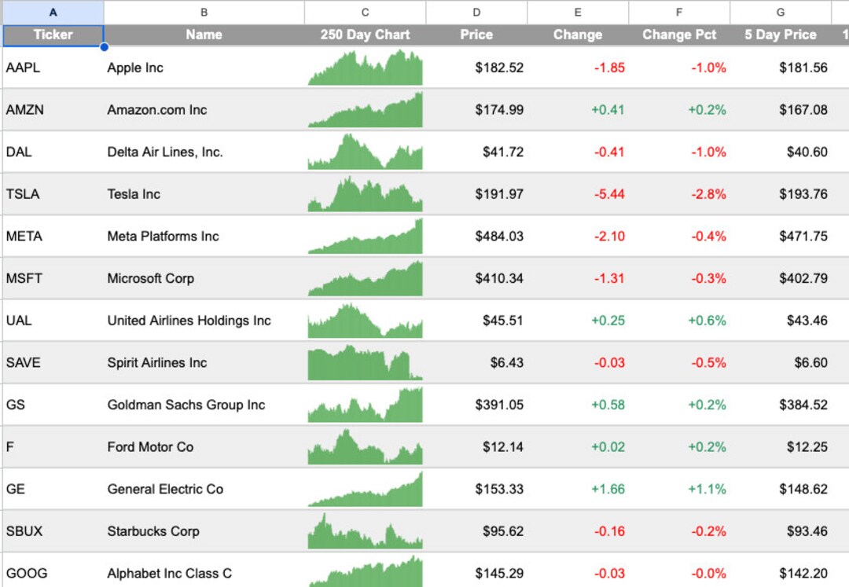Click the blue handle below the Ticker header
Viewport: 849px width, 587px height.
coord(103,47)
